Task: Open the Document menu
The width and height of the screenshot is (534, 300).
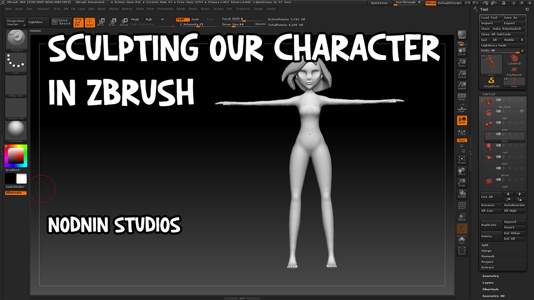Action: [43, 9]
